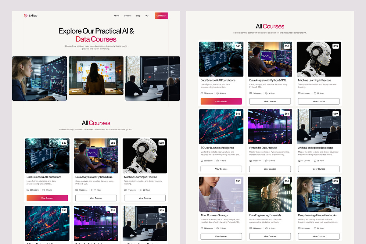
Task: Click View Courses under SQL for Business Intelligence
Action: (221, 169)
